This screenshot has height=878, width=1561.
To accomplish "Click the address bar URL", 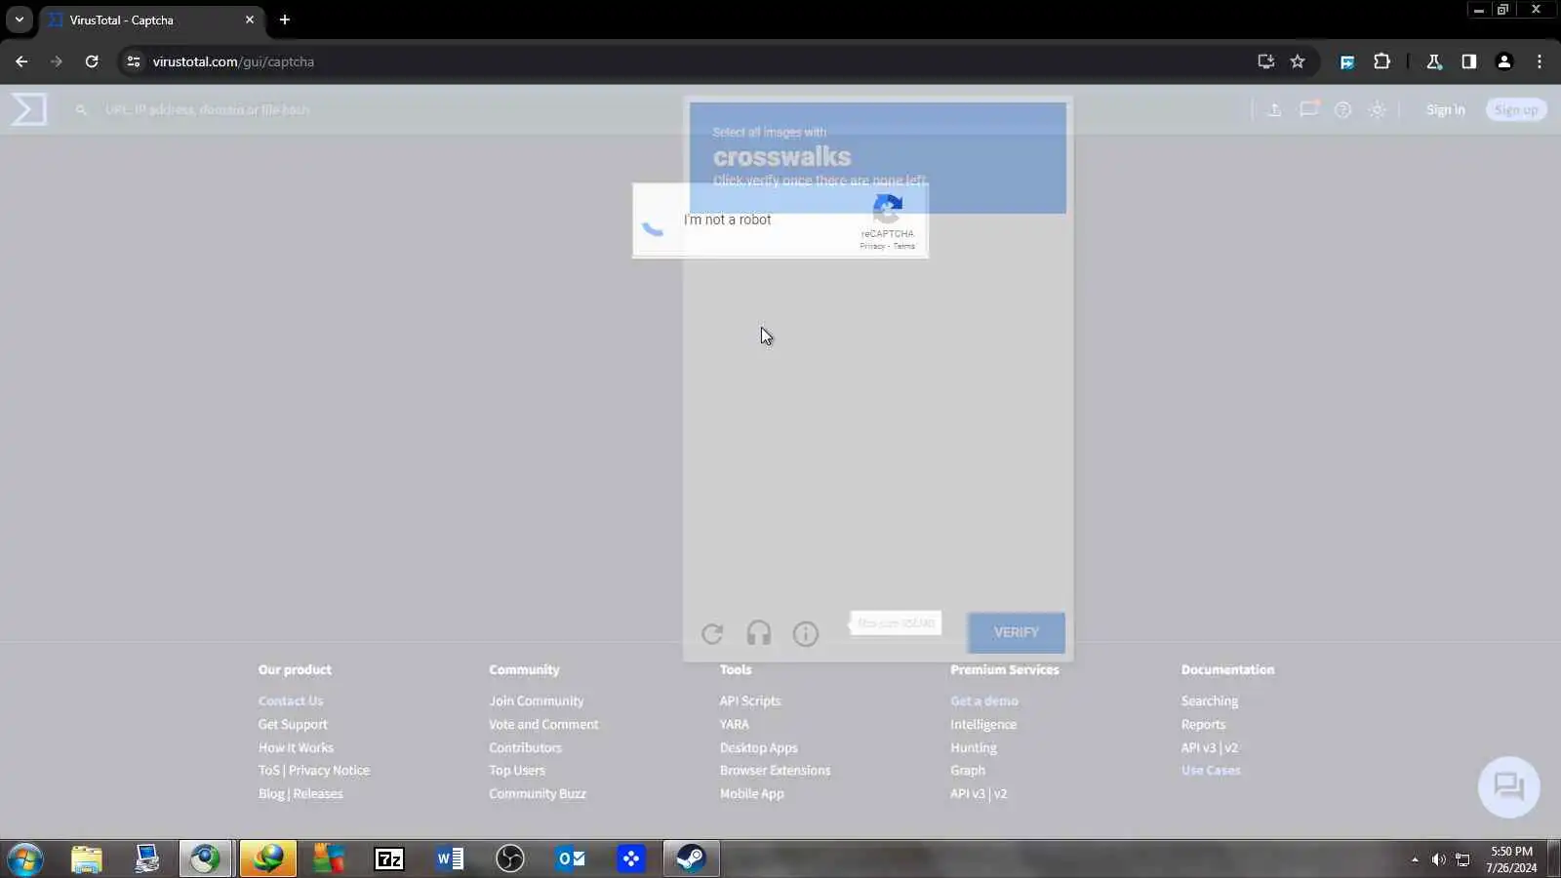I will pos(233,61).
